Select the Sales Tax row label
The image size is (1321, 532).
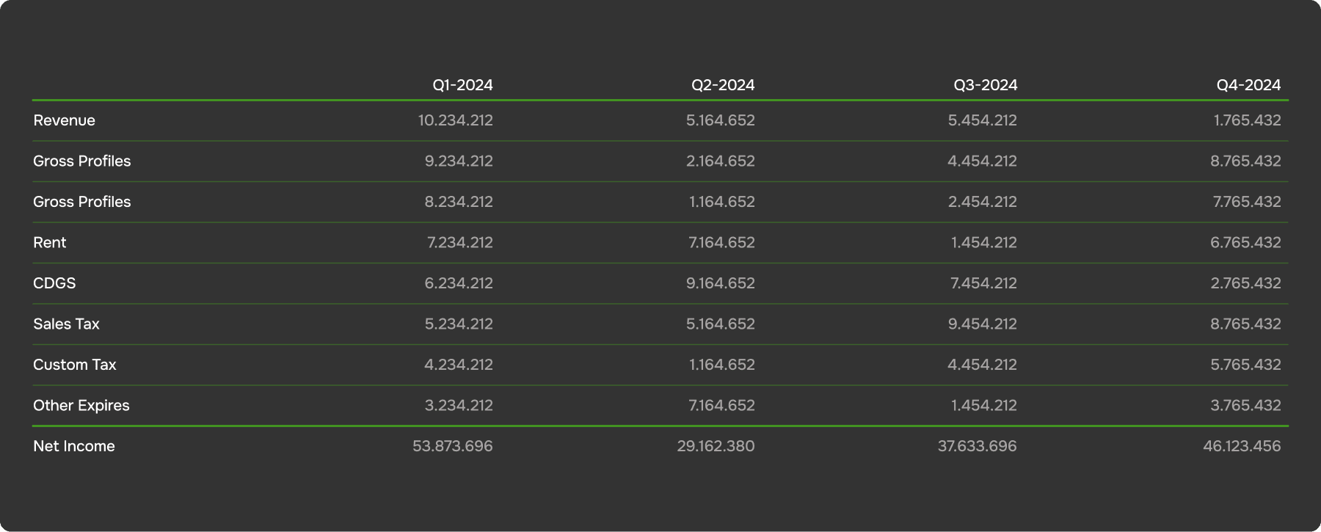click(x=66, y=324)
